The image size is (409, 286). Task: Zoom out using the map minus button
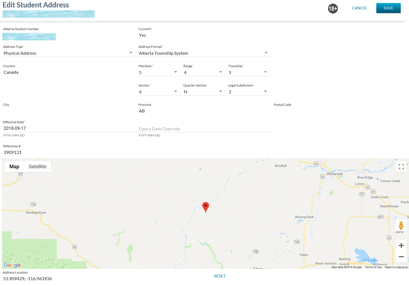401,257
